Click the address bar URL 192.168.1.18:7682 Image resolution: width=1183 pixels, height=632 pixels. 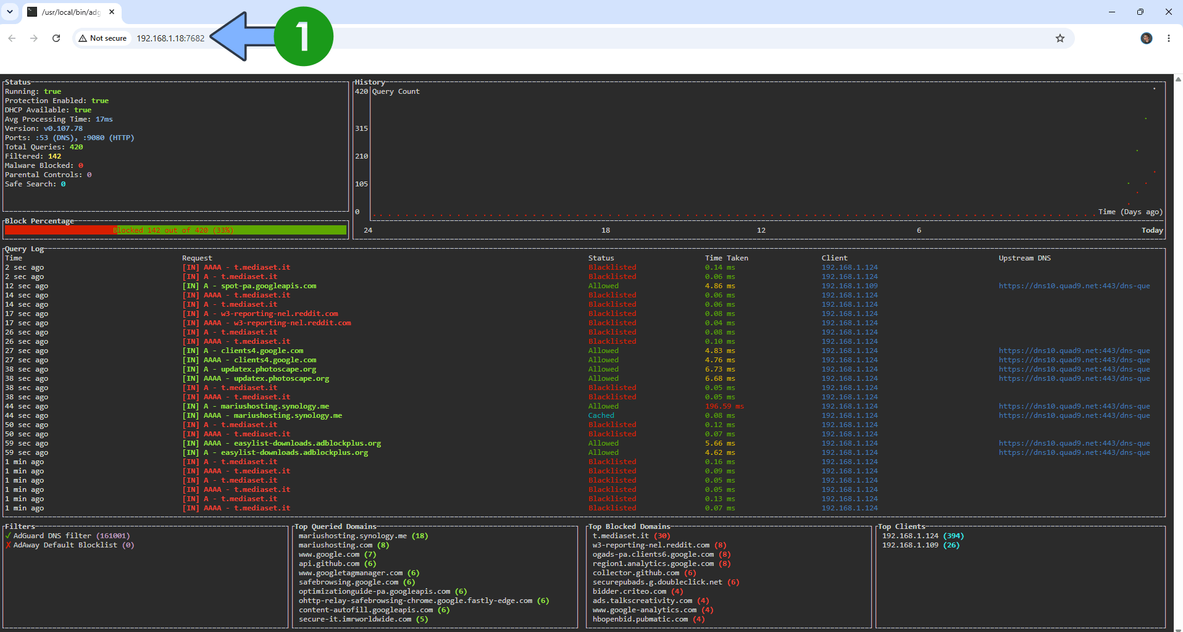tap(170, 38)
